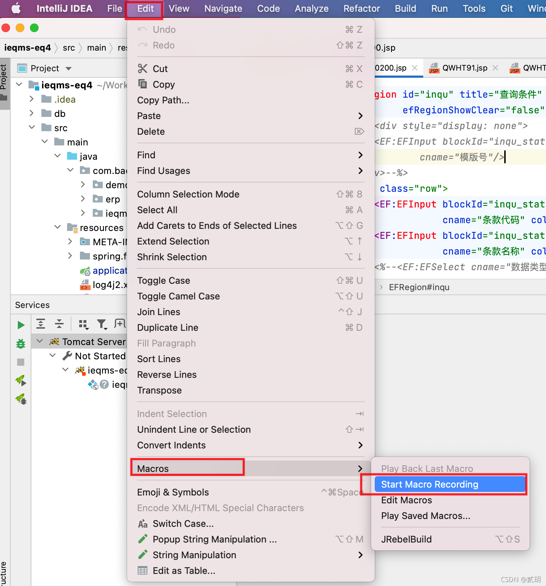The height and width of the screenshot is (586, 546).
Task: Open the File menu
Action: pyautogui.click(x=115, y=9)
